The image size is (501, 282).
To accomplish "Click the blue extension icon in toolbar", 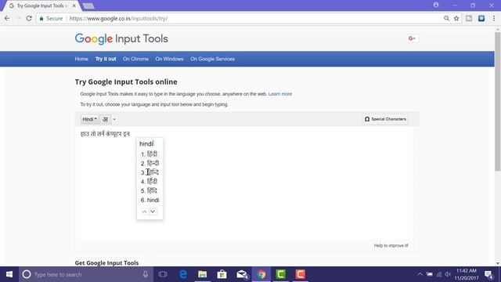I will point(481,19).
